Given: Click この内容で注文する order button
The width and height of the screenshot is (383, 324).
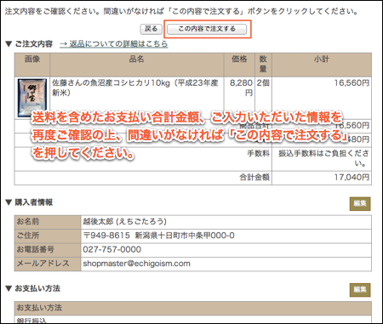Looking at the screenshot, I should coord(207,29).
